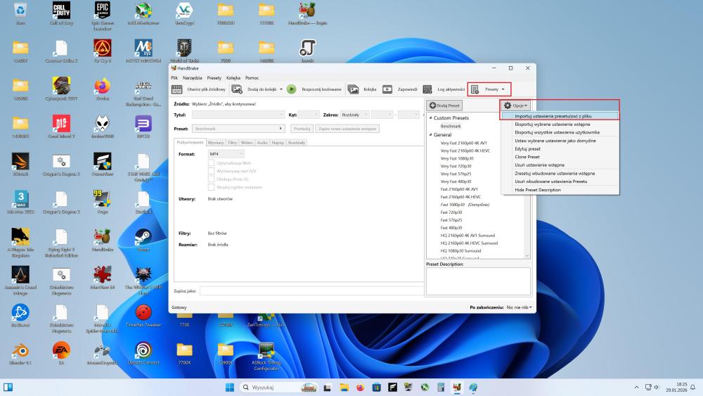This screenshot has width=703, height=396.
Task: Open the Steam desktop shortcut
Action: tap(143, 236)
